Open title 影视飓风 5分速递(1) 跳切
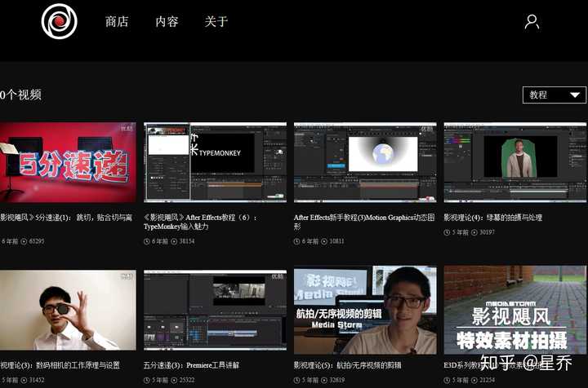Screen dimensions: 588x388 66,218
